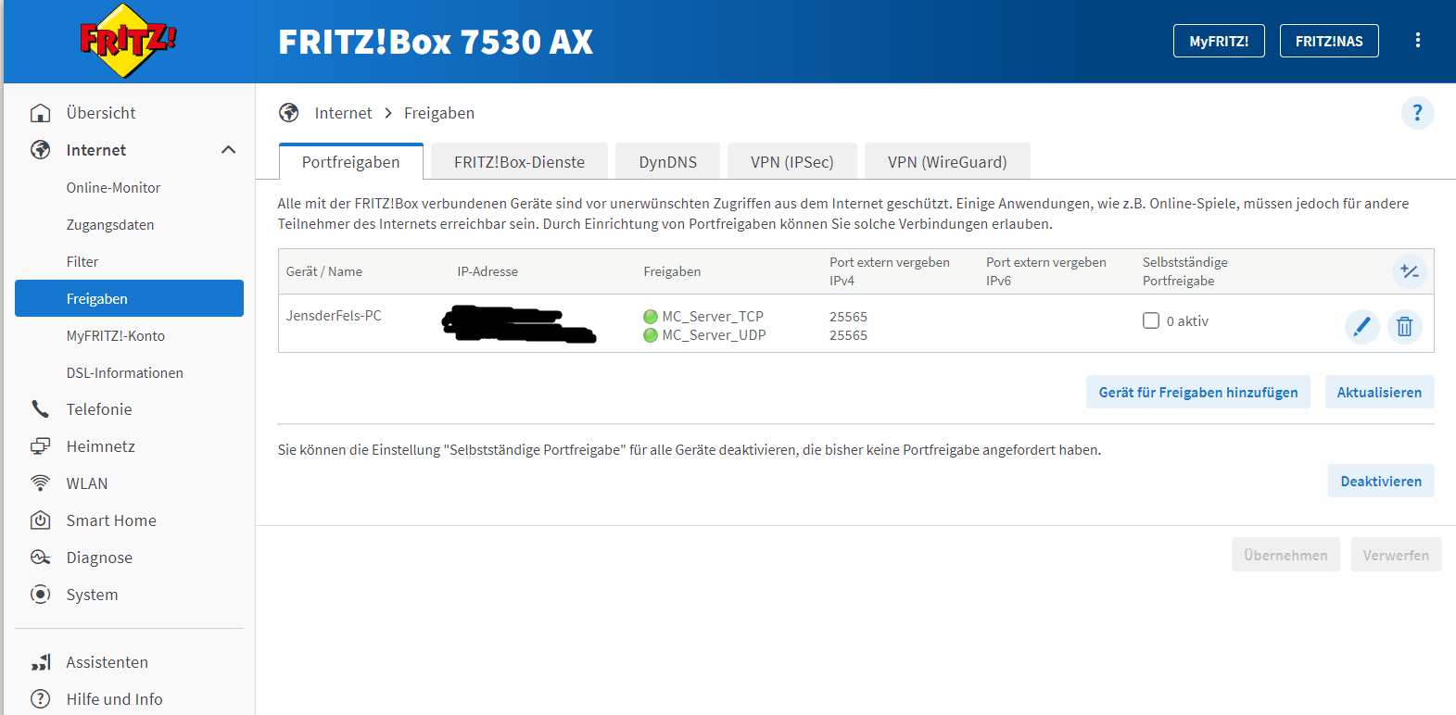Click the house icon for Übersicht
The width and height of the screenshot is (1456, 715).
pyautogui.click(x=41, y=113)
